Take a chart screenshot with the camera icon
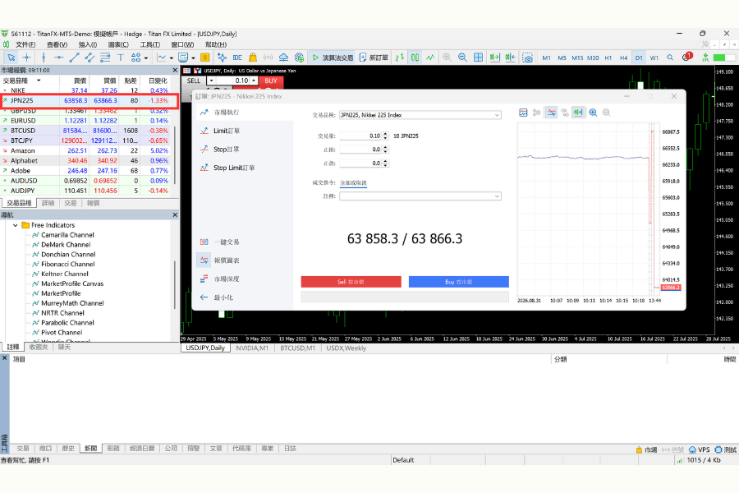739x493 pixels. click(528, 58)
